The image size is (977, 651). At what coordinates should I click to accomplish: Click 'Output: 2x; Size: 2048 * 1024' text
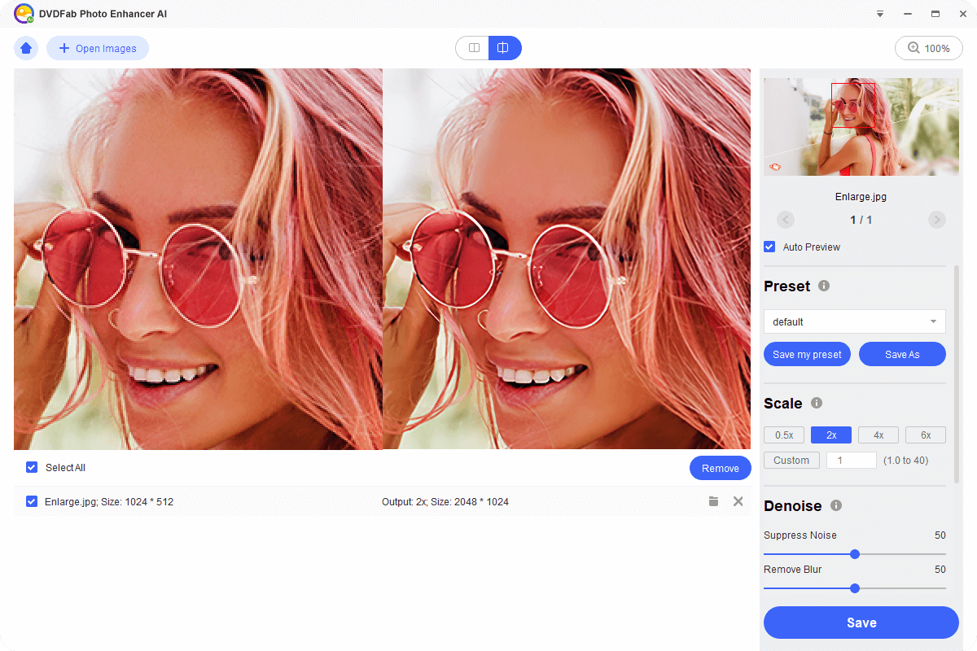coord(445,501)
